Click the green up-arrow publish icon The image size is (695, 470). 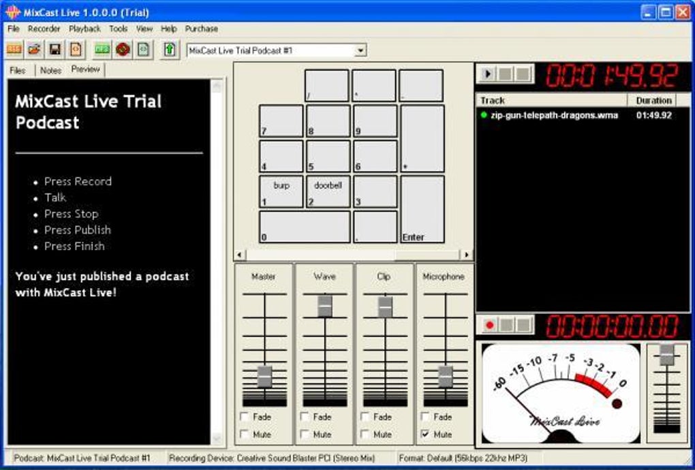click(x=170, y=49)
